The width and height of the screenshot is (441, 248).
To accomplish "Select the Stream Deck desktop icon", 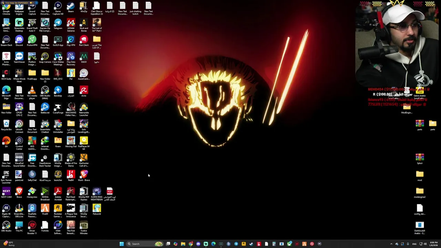I will pos(6,41).
